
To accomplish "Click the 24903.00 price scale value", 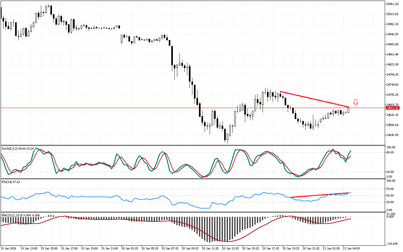I will [392, 44].
